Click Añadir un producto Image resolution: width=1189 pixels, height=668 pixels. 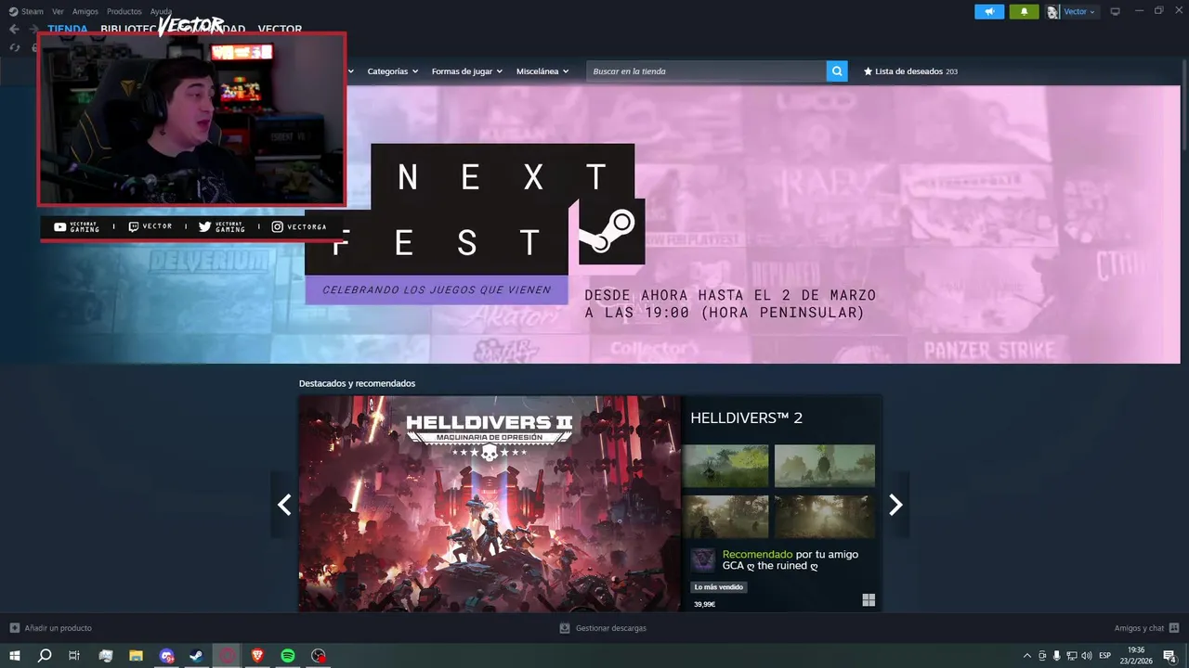pyautogui.click(x=58, y=628)
